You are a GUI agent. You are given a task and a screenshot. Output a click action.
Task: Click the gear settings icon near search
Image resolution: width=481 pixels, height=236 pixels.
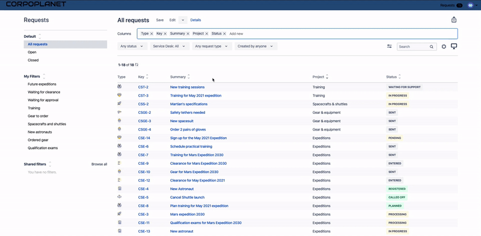click(444, 47)
